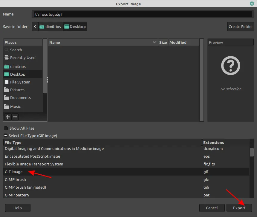Click the Search magnifier icon in Places
This screenshot has width=257, height=217.
(7, 50)
